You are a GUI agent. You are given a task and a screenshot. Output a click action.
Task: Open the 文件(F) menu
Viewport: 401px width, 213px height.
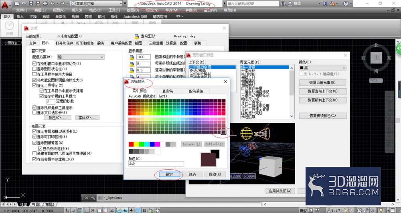(x=22, y=10)
